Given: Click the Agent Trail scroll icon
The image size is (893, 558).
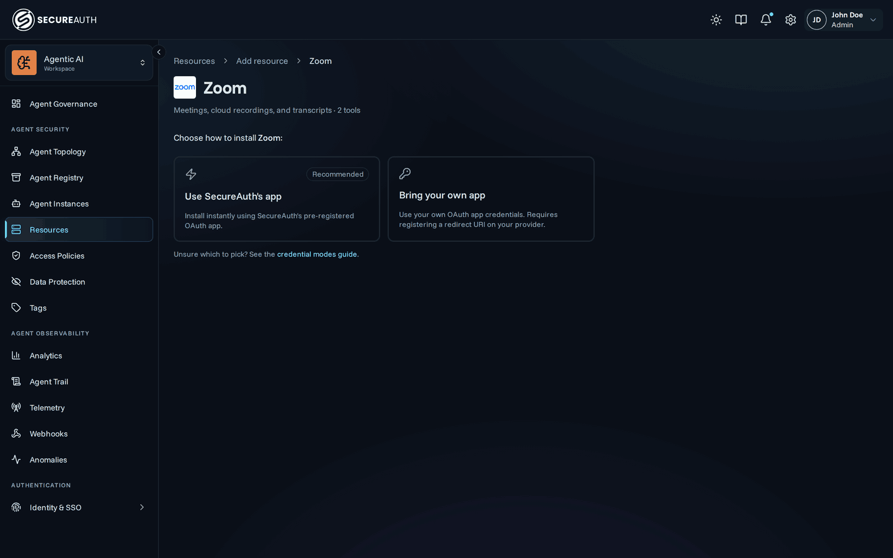Looking at the screenshot, I should [x=16, y=381].
